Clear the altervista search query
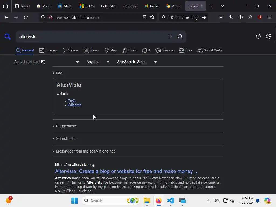The width and height of the screenshot is (276, 207). click(x=171, y=37)
